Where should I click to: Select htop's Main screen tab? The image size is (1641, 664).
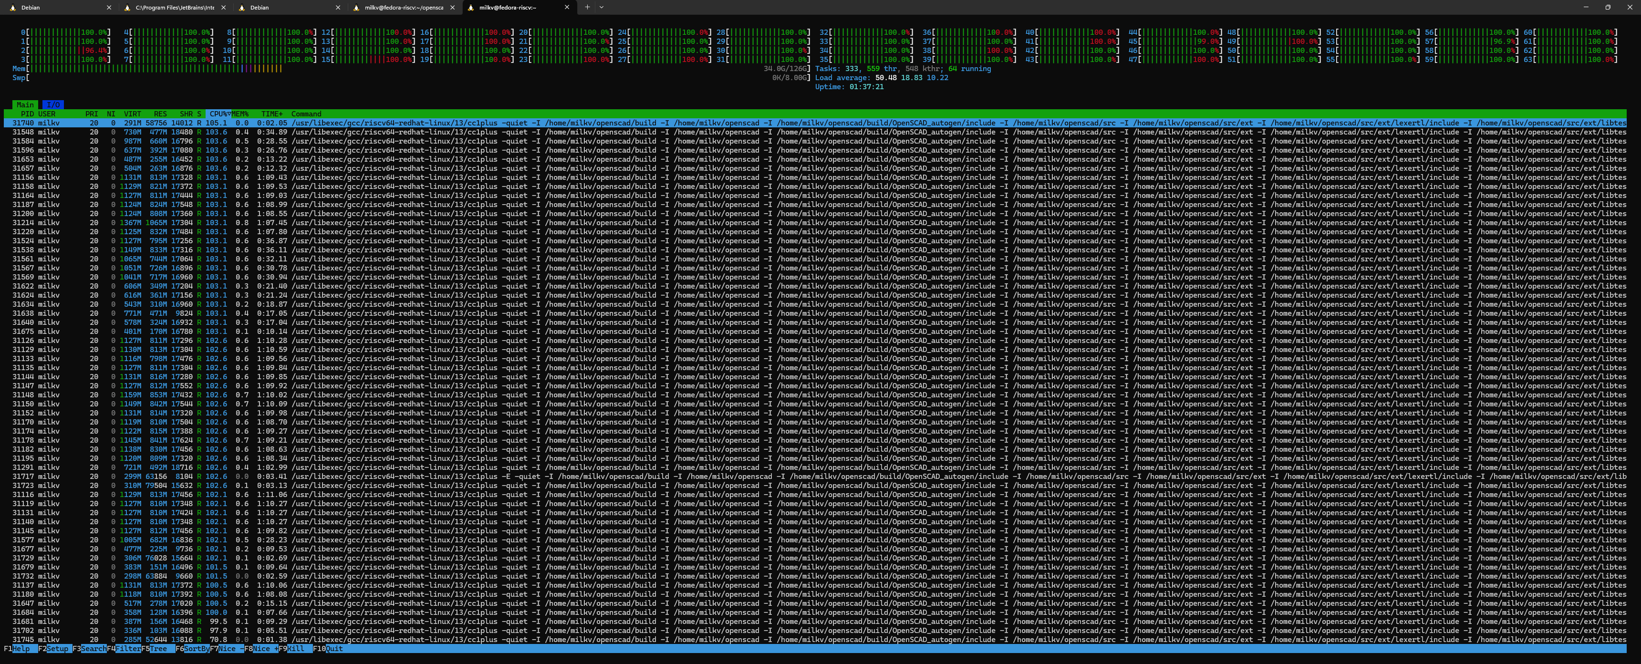[x=25, y=104]
